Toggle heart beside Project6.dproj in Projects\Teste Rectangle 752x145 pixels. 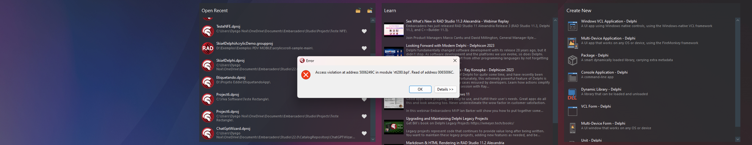[x=364, y=116]
